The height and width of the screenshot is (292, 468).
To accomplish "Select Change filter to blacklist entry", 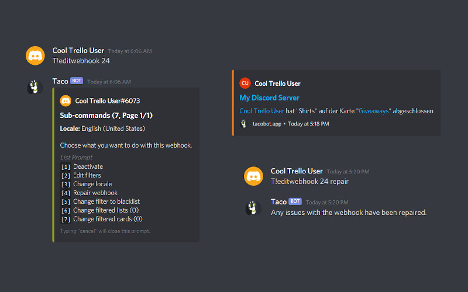I will point(106,201).
